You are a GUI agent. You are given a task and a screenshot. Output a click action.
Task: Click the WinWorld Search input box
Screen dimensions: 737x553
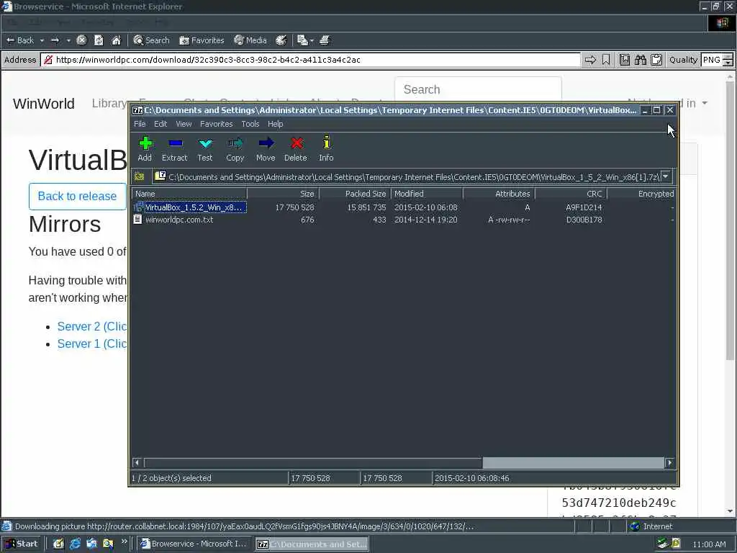tap(478, 89)
